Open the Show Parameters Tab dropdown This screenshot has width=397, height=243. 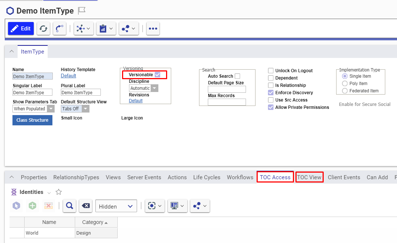pos(33,109)
